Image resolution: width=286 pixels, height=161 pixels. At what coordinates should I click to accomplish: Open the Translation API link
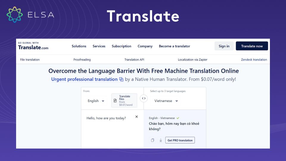click(x=134, y=60)
